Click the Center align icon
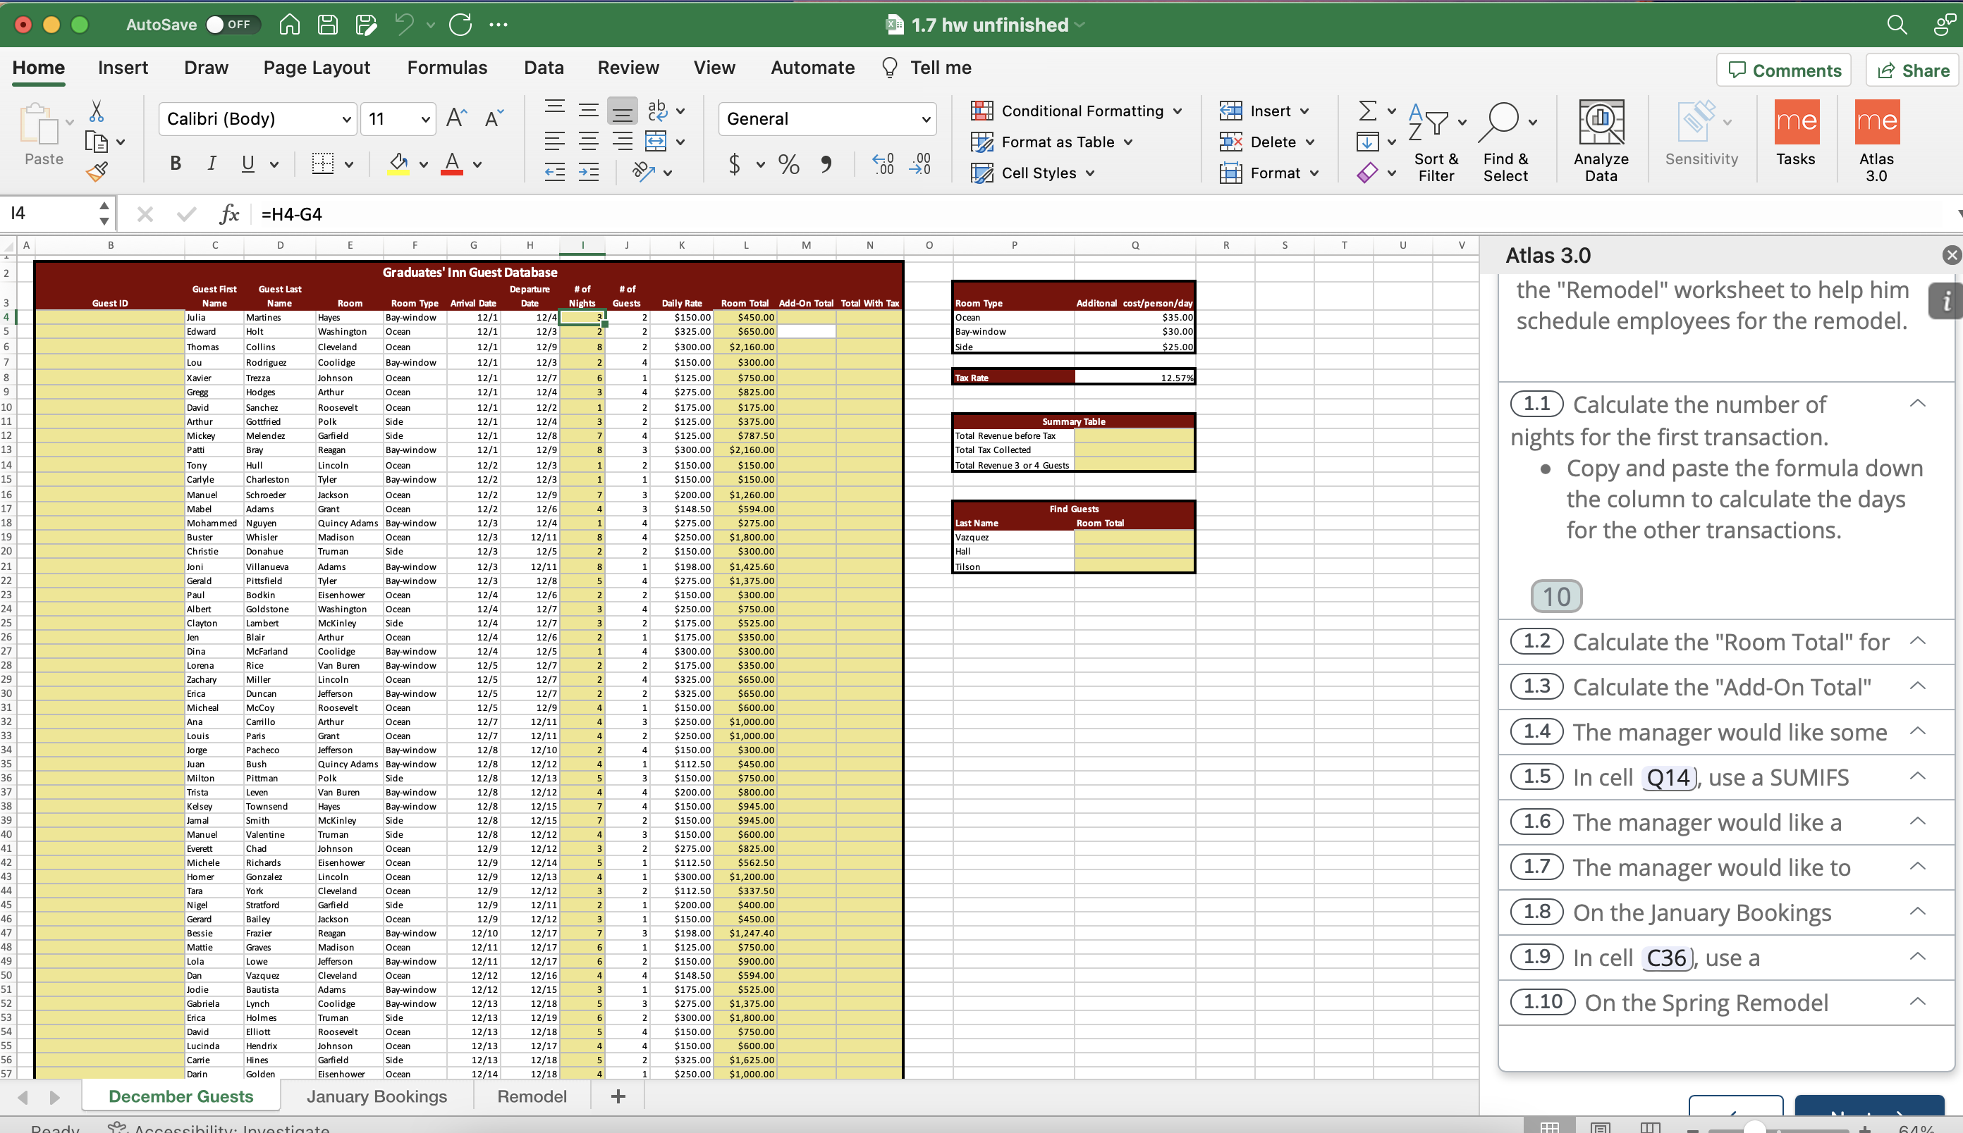1963x1133 pixels. [589, 142]
